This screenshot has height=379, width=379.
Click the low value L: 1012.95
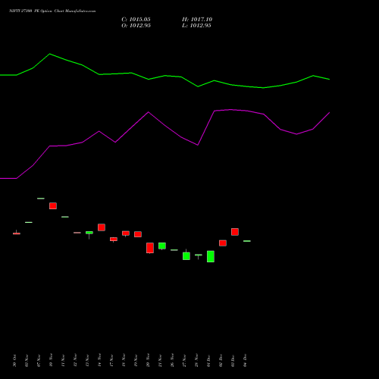(x=196, y=26)
